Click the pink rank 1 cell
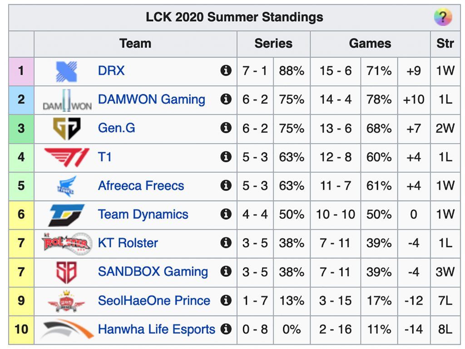The width and height of the screenshot is (465, 349). 21,71
